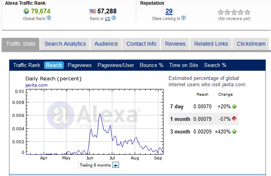Click the (No reviews yet) text

(x=234, y=19)
